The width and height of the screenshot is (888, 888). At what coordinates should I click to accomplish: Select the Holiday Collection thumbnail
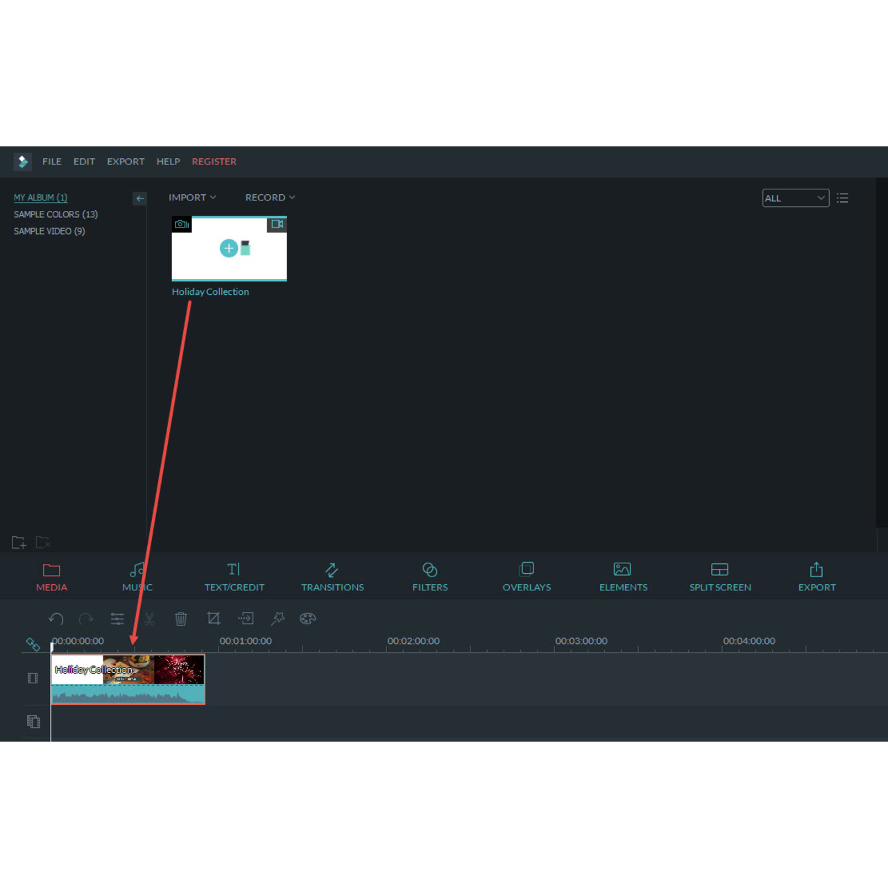229,248
